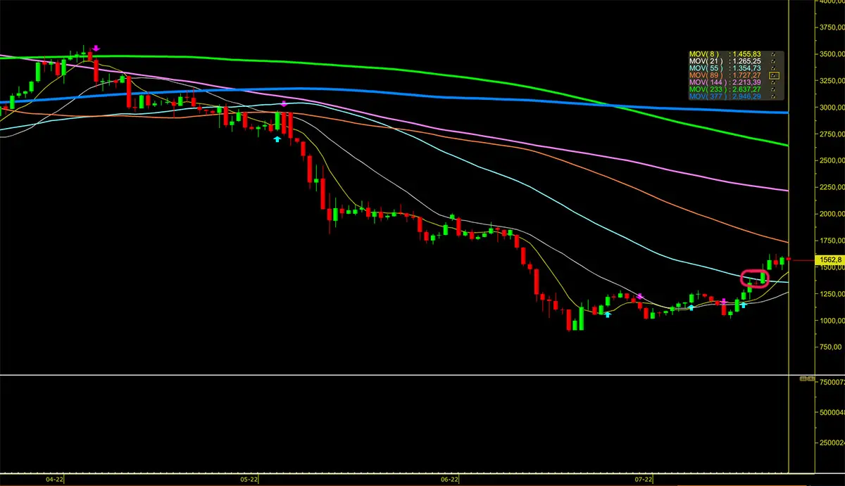This screenshot has height=486, width=845.
Task: Toggle the MOV(21) checkmark in the legend
Action: (773, 61)
